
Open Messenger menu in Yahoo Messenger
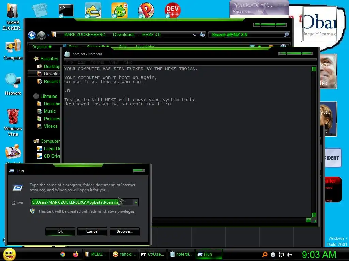pos(242,11)
